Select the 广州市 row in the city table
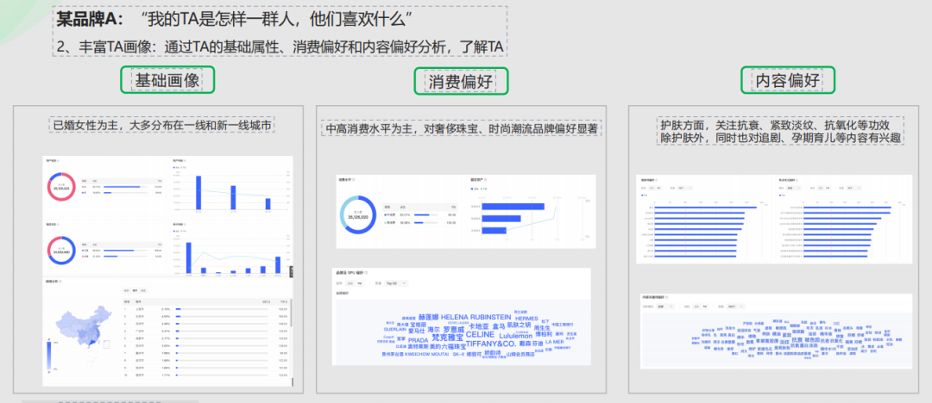Image resolution: width=932 pixels, height=403 pixels. [x=205, y=332]
